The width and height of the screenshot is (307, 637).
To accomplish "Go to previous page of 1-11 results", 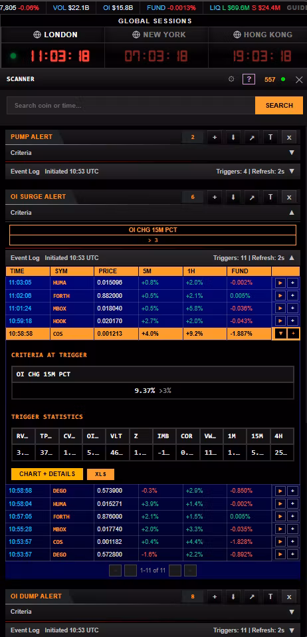I will pos(130,571).
